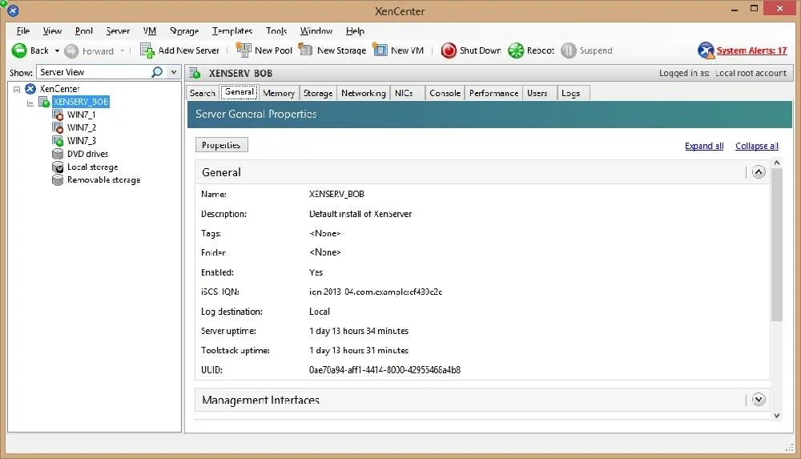Click the XenCenter root node icon

[30, 88]
